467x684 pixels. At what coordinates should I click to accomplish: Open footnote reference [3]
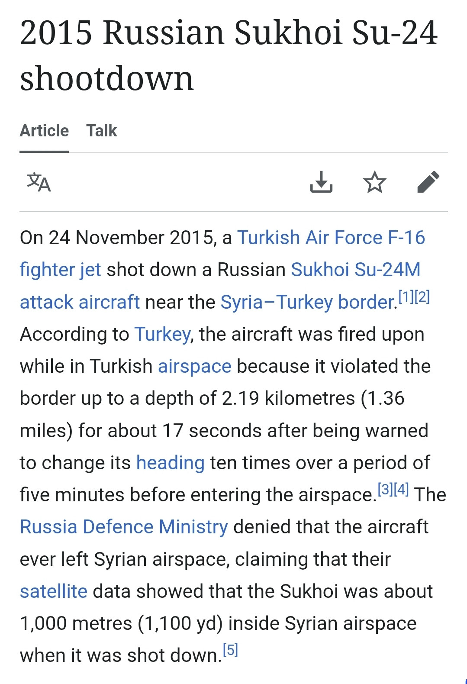point(385,490)
